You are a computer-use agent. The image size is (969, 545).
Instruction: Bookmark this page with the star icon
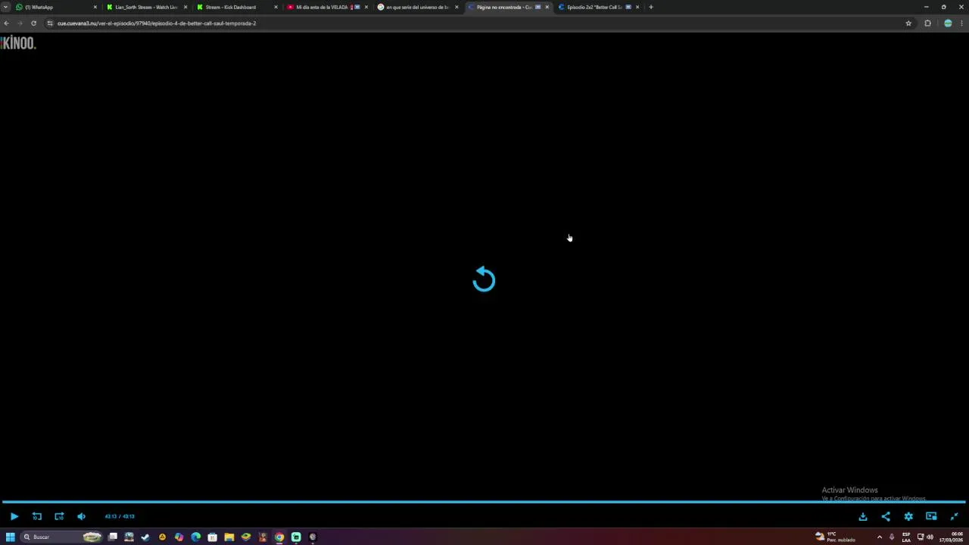click(x=908, y=23)
